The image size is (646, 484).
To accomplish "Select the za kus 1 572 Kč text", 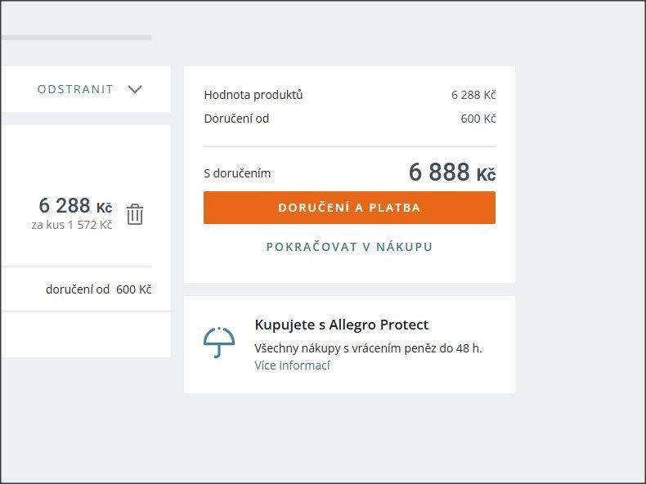I will click(72, 225).
